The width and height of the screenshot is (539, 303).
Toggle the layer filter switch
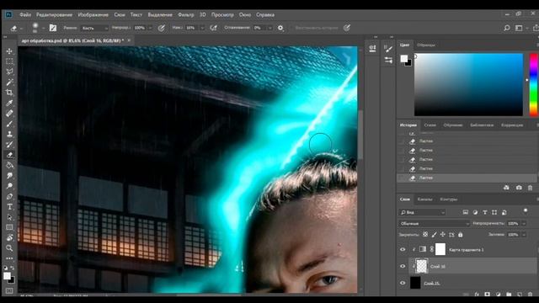(x=526, y=210)
